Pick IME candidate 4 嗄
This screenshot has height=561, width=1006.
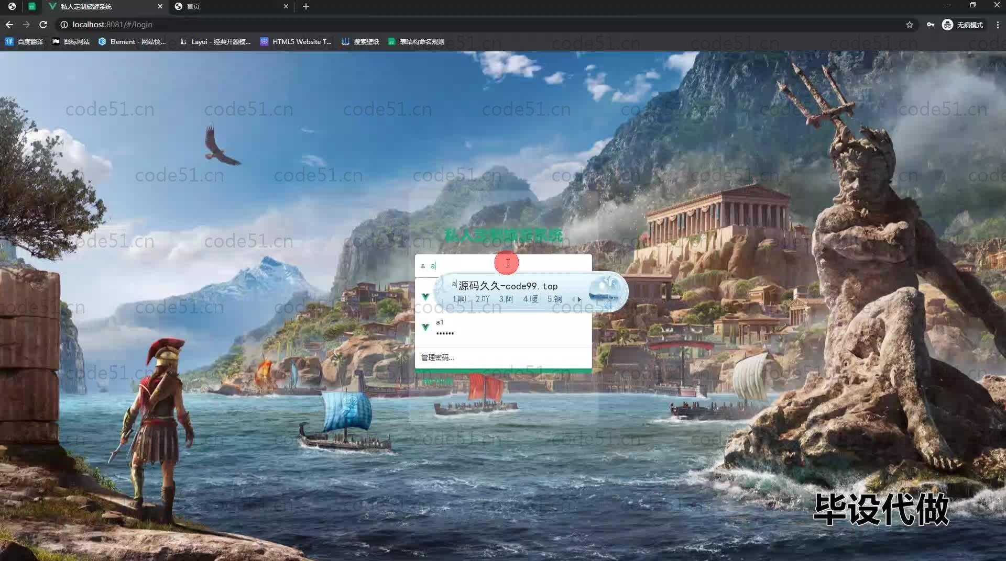531,299
